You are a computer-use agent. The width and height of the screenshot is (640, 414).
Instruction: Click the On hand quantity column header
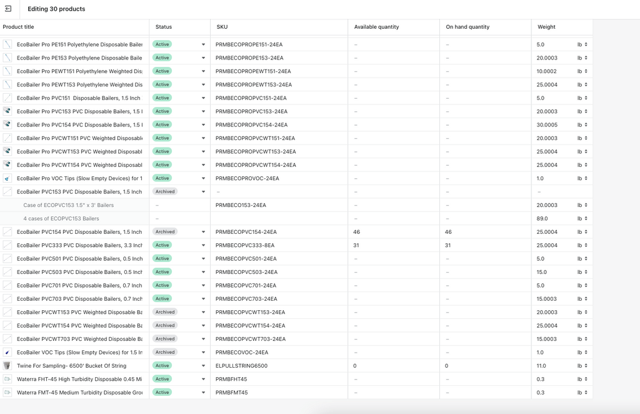click(467, 27)
